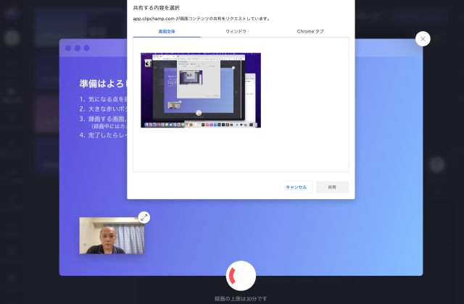Choose the entire screen preview thumbnail
The width and height of the screenshot is (464, 304).
click(x=200, y=90)
